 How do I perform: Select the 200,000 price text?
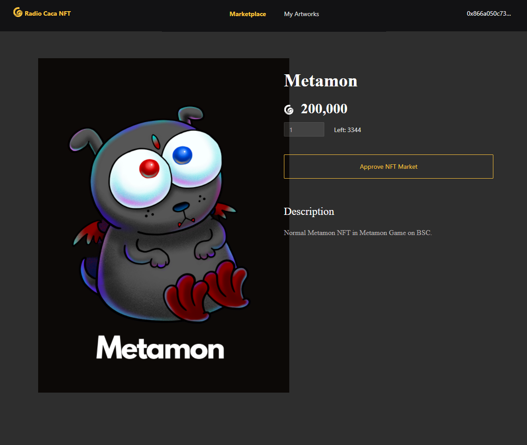coord(324,109)
